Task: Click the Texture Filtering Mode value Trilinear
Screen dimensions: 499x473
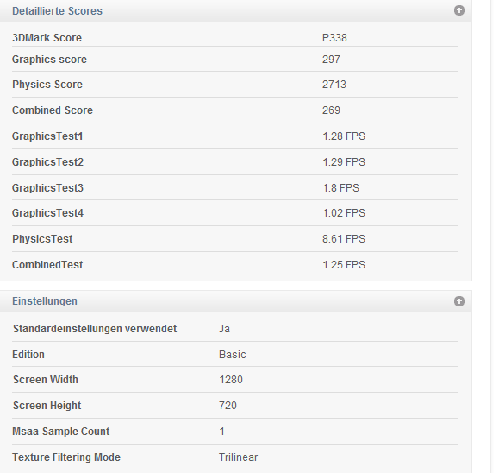Action: [x=239, y=457]
